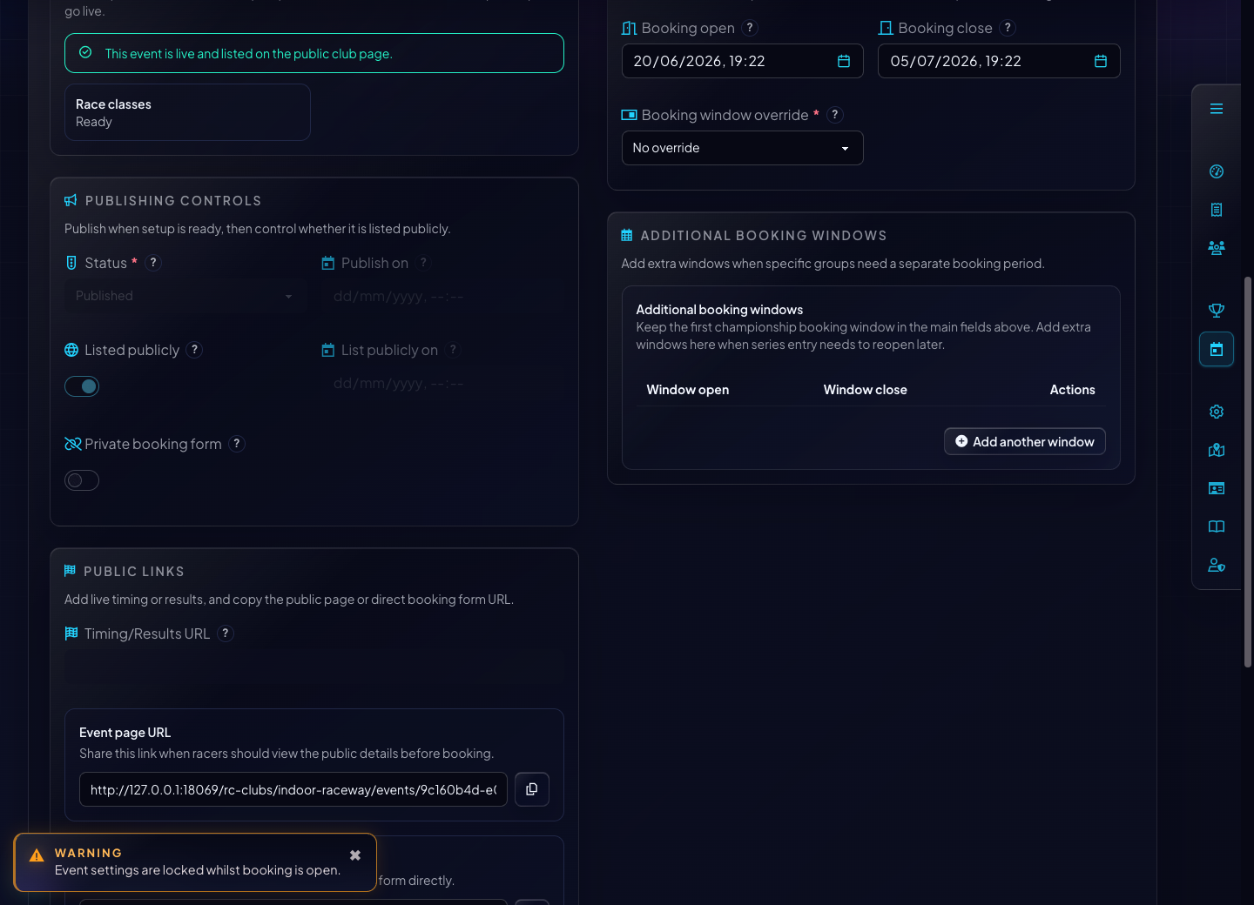Open the user shield icon in sidebar
This screenshot has width=1254, height=905.
1217,565
